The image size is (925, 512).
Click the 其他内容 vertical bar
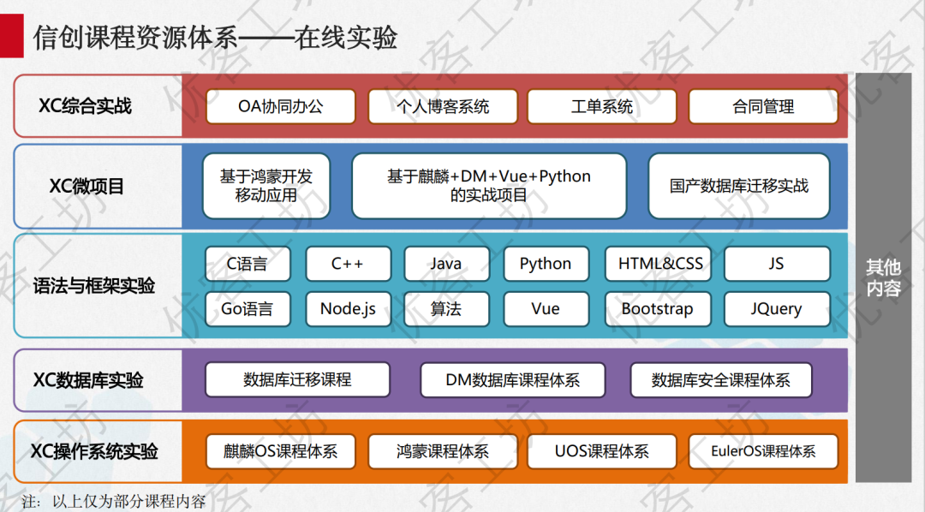(x=883, y=277)
